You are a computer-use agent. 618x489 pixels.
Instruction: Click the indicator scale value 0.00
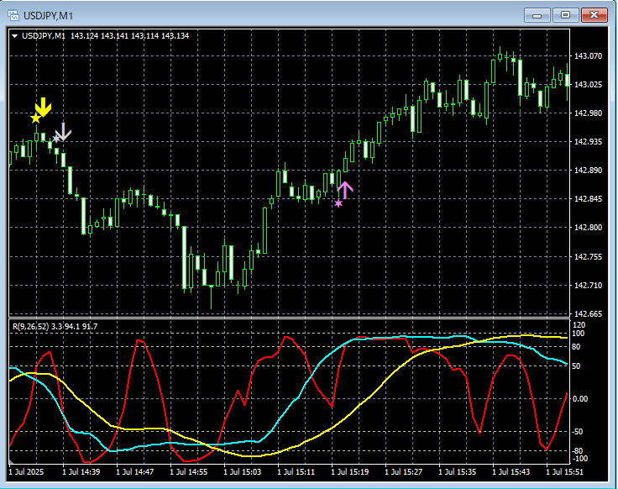coord(580,399)
